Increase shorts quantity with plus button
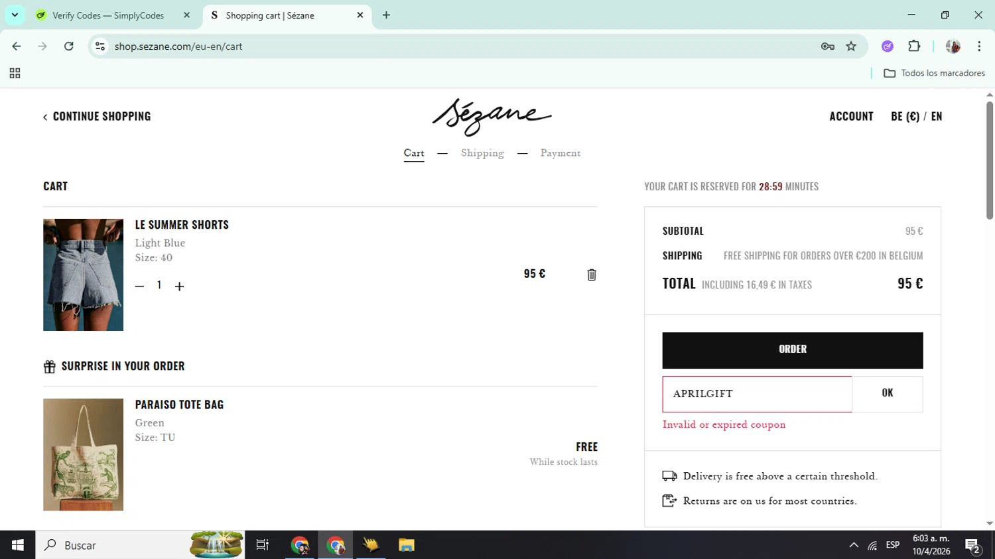This screenshot has height=559, width=995. (x=179, y=286)
